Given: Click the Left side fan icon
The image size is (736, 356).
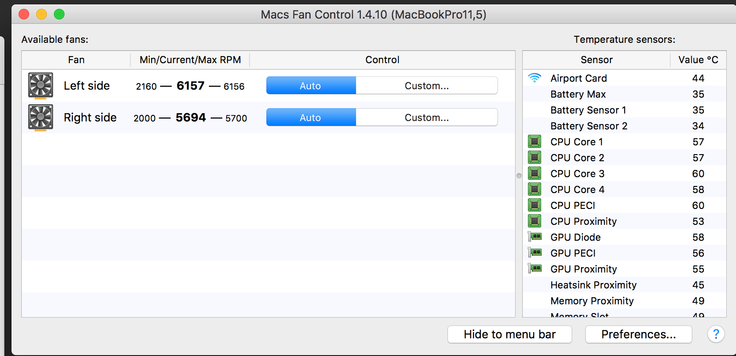Looking at the screenshot, I should (x=41, y=85).
